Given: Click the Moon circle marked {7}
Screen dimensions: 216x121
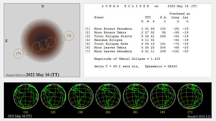Looking at the screenshot, I should tap(19, 54).
